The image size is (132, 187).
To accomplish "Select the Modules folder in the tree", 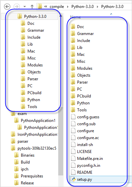I will click(x=35, y=65).
